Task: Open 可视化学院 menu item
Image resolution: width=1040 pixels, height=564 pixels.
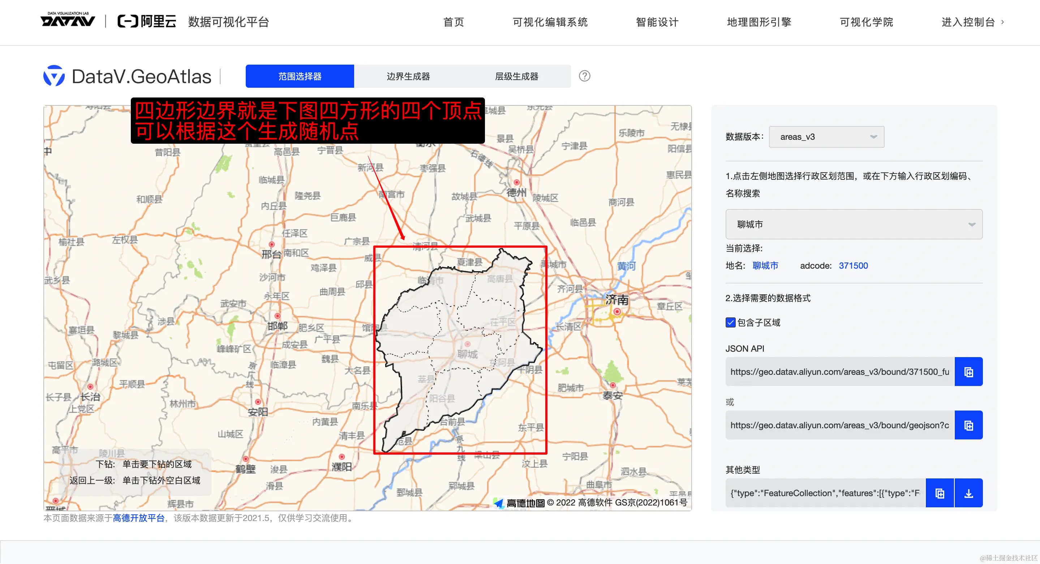Action: [x=866, y=22]
